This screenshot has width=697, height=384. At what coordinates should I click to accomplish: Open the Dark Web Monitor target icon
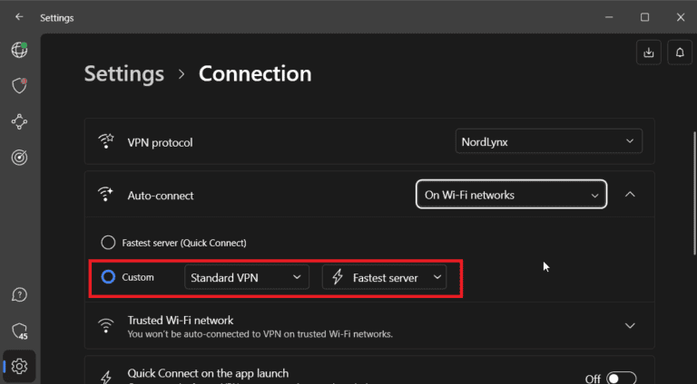tap(19, 158)
